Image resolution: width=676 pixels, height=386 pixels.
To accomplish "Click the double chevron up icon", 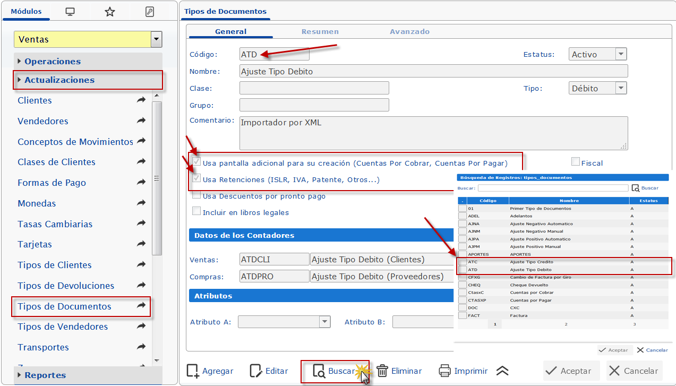I will [x=502, y=371].
